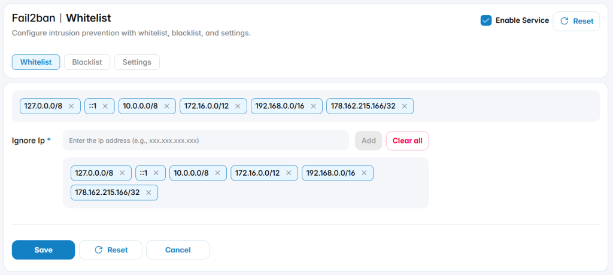Select the 178.162.215.166/32 text in the top tag bar
Viewport: 613px width, 275px height.
click(x=363, y=106)
